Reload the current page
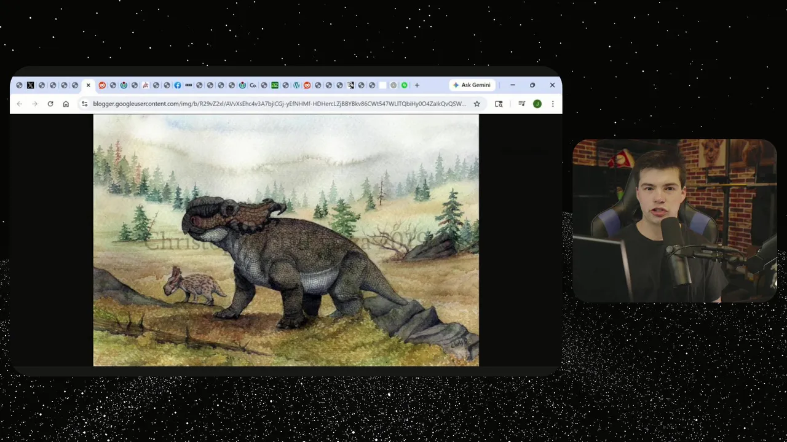 [50, 104]
